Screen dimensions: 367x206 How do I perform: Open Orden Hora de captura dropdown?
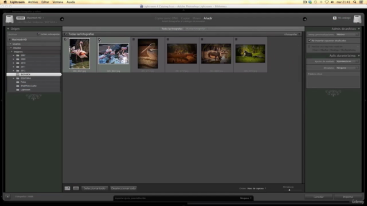click(256, 188)
